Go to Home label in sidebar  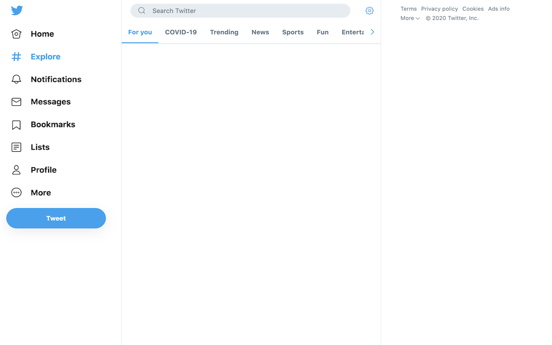pyautogui.click(x=42, y=34)
